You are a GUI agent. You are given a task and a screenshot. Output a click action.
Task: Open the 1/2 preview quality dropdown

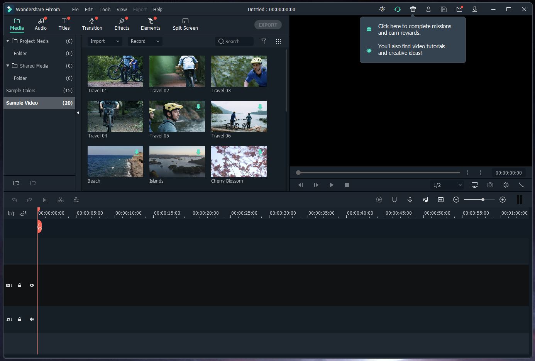coord(447,185)
